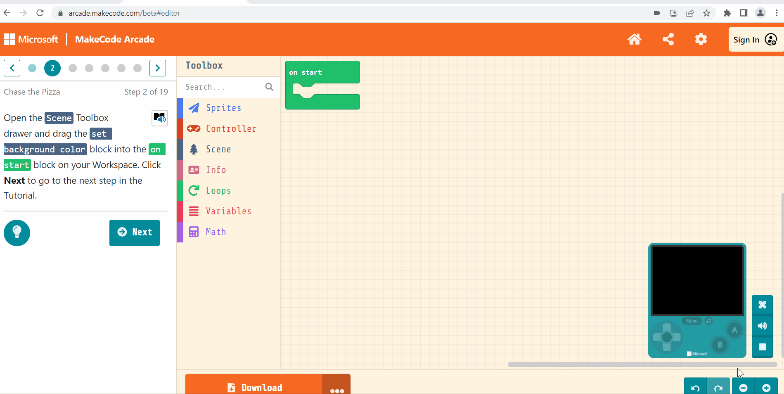
Task: Click the Next tutorial button
Action: 134,233
